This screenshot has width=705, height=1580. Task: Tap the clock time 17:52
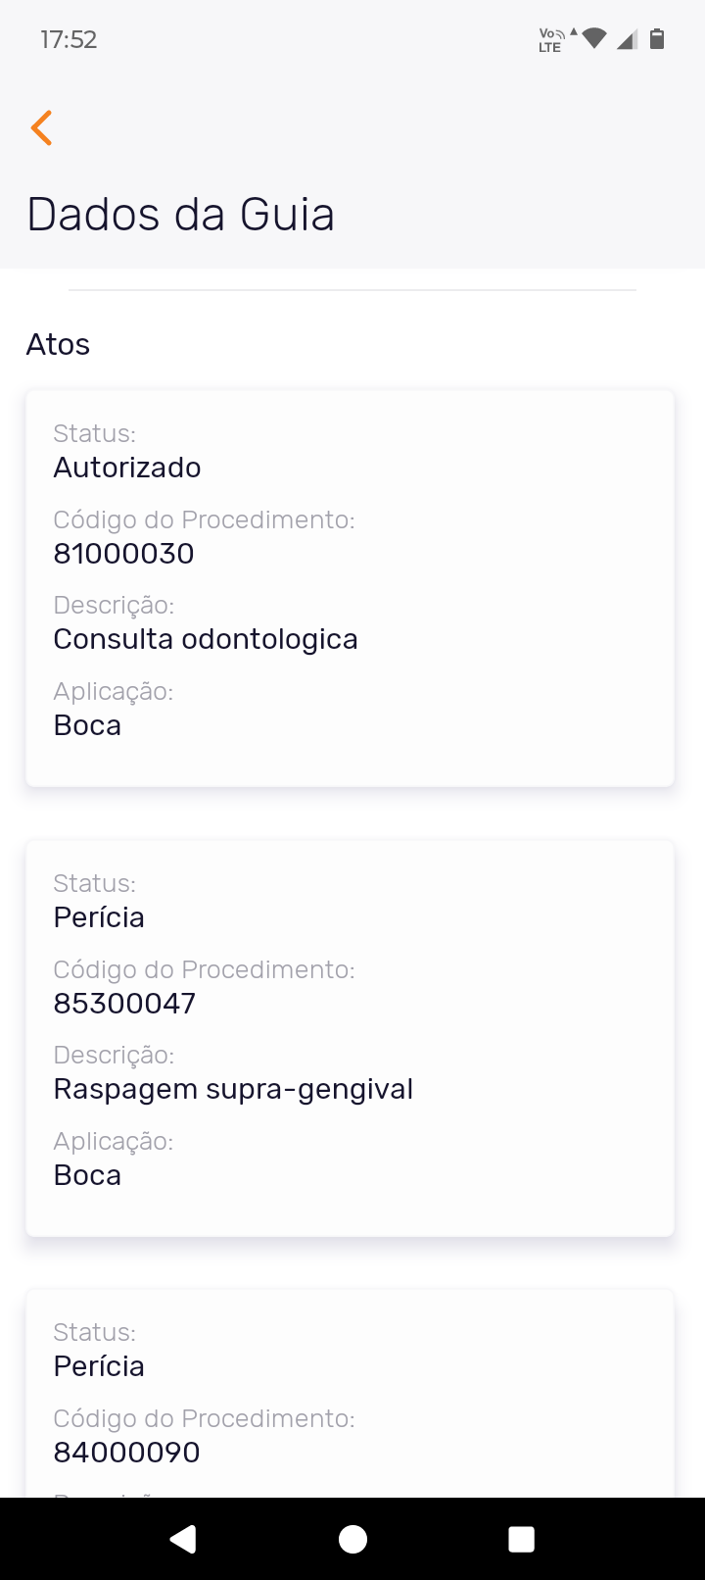[69, 40]
